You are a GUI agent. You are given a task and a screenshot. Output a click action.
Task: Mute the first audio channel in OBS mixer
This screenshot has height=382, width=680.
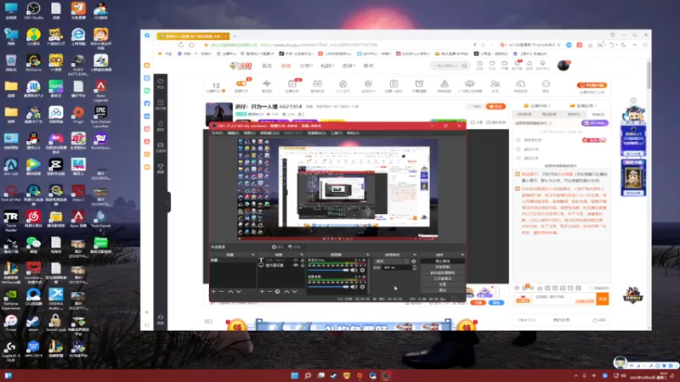point(354,270)
